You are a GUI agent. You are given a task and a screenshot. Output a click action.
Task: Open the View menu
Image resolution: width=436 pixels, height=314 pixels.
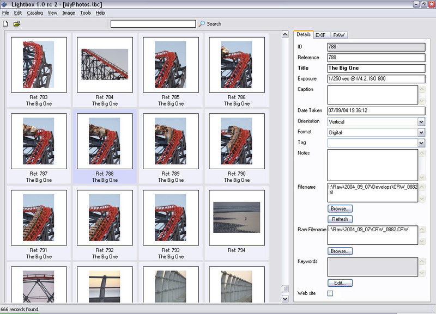point(52,13)
